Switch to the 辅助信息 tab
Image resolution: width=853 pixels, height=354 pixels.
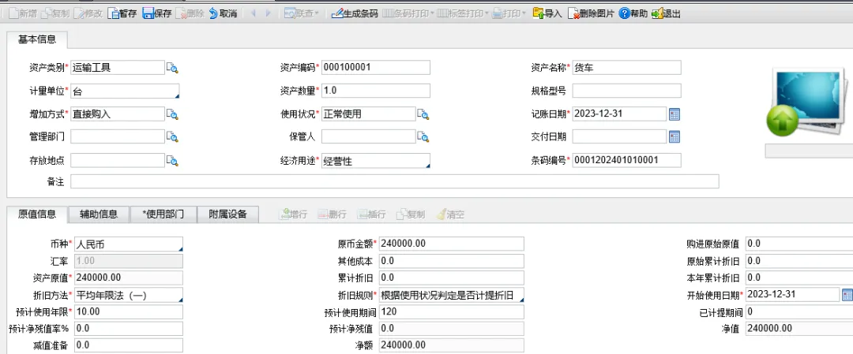click(99, 214)
